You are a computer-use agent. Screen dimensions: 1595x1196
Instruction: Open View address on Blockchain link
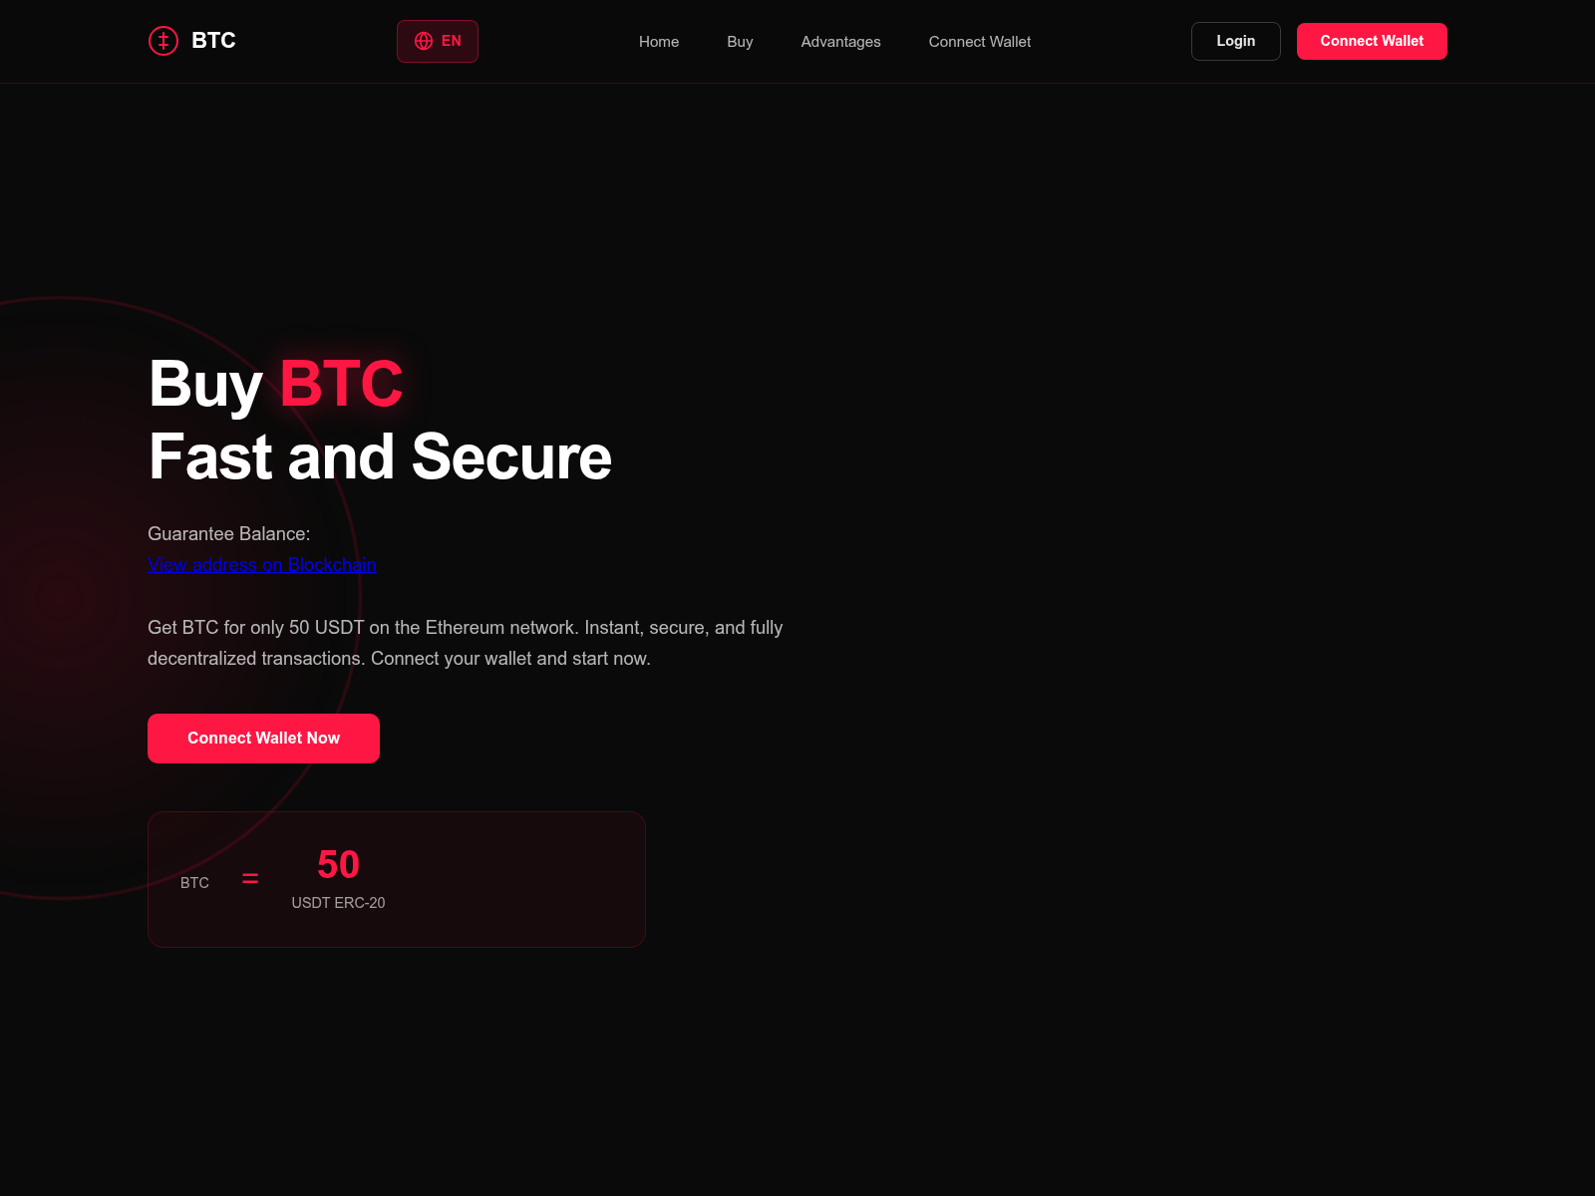[262, 565]
